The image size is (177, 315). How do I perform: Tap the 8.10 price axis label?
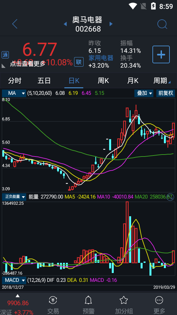(6, 100)
